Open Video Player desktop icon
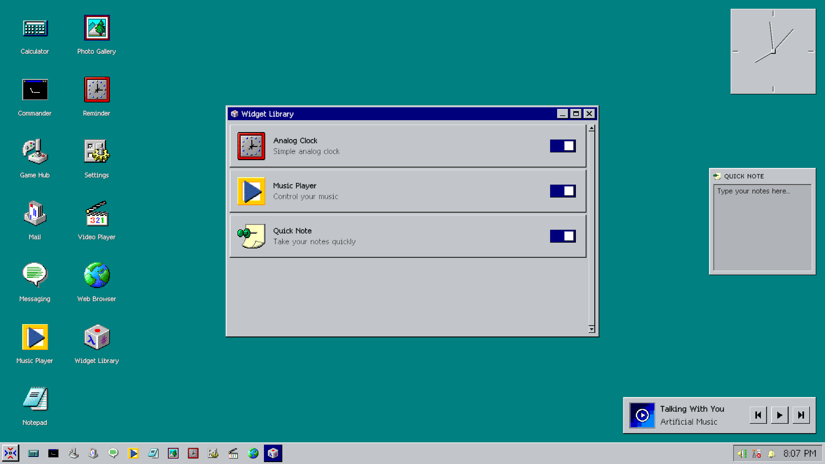Screen dimensions: 825x464 click(97, 214)
